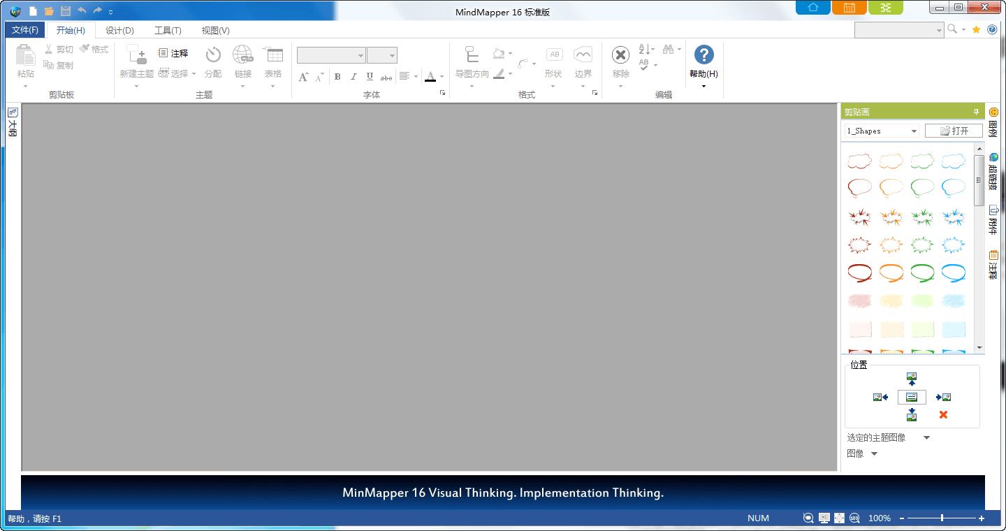The image size is (1006, 531).
Task: Click the 粘贴 paste icon
Action: (26, 55)
